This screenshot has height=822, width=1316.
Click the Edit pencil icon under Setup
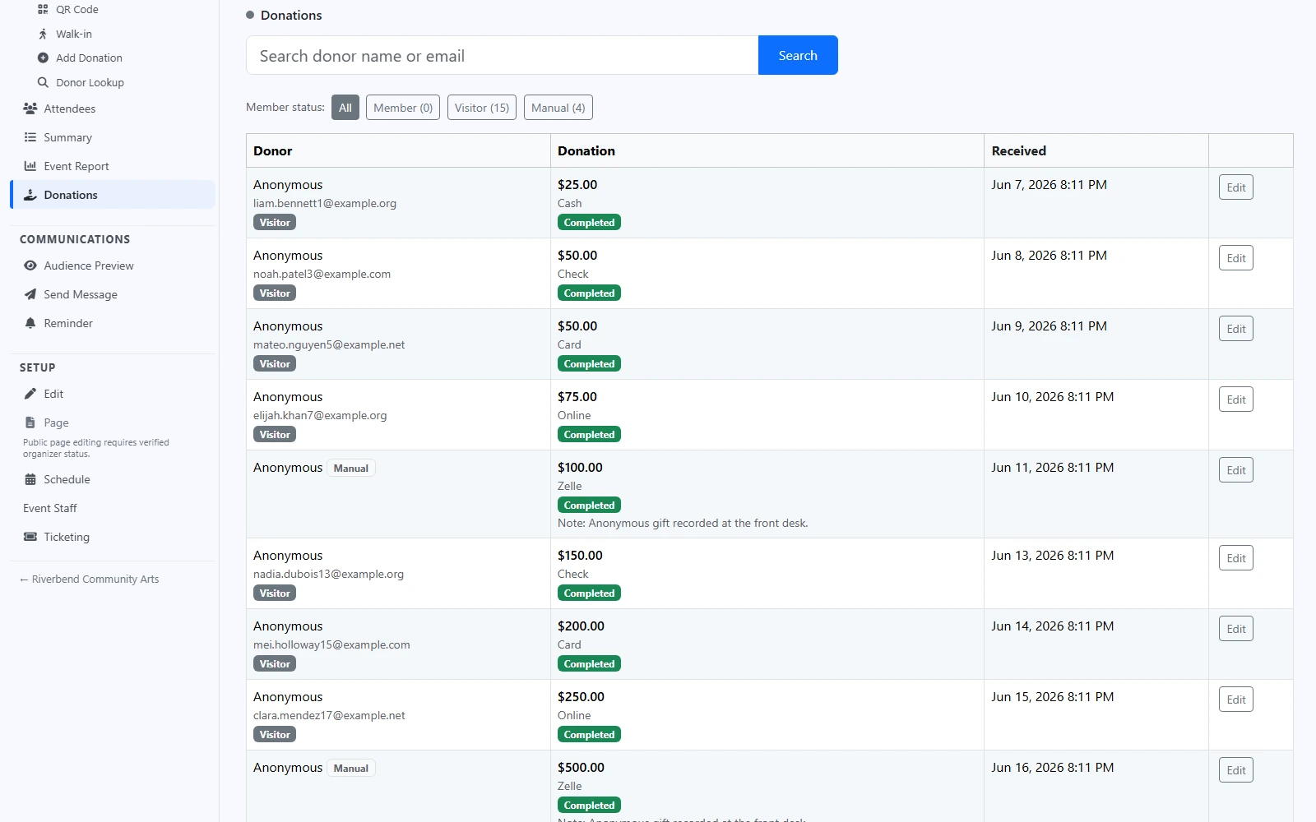[30, 394]
